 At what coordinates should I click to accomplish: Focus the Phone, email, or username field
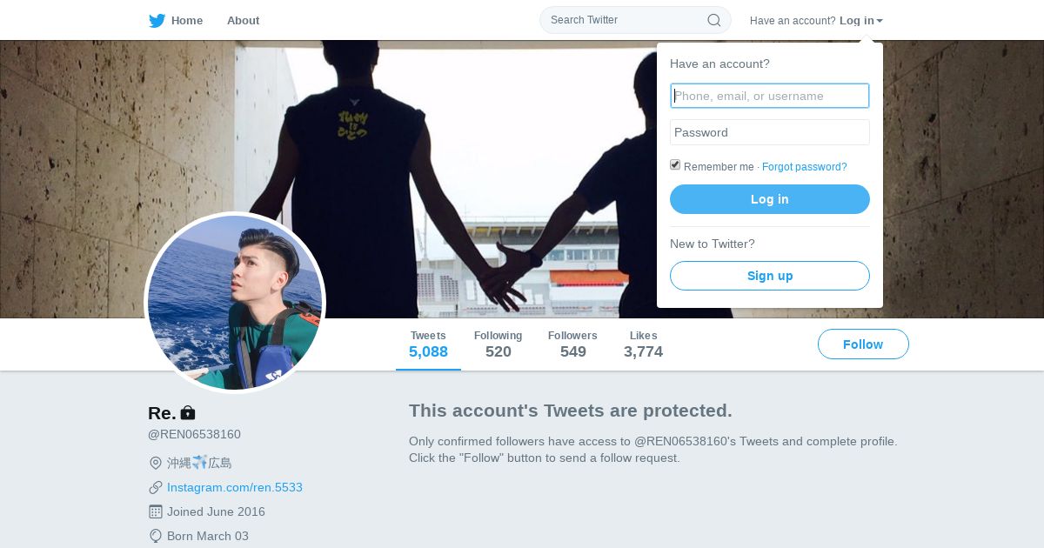point(769,96)
